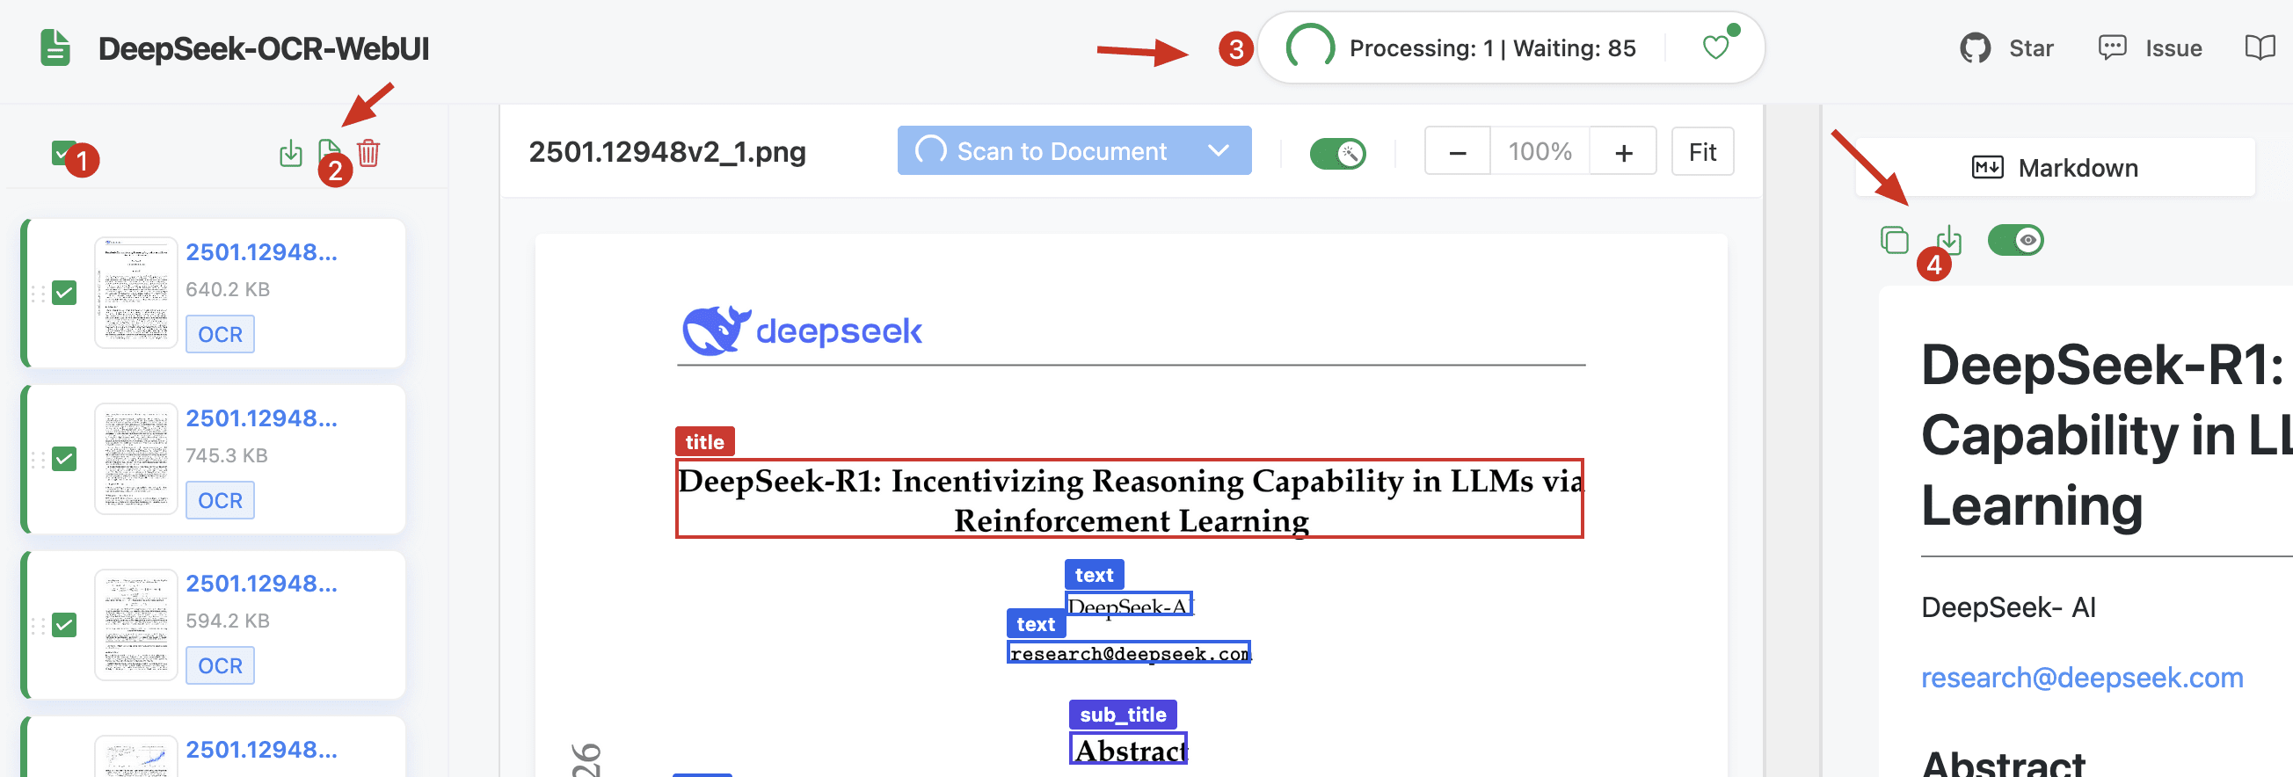The height and width of the screenshot is (777, 2293).
Task: Delete selected files with the red trash icon
Action: pos(368,153)
